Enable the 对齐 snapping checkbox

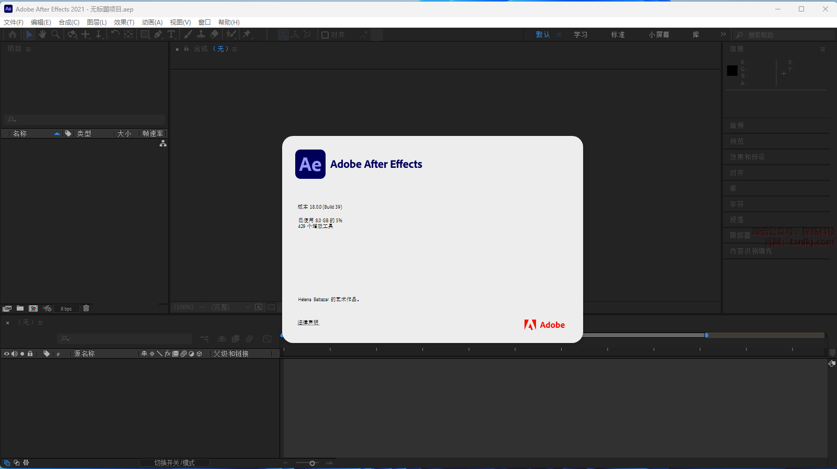click(325, 35)
